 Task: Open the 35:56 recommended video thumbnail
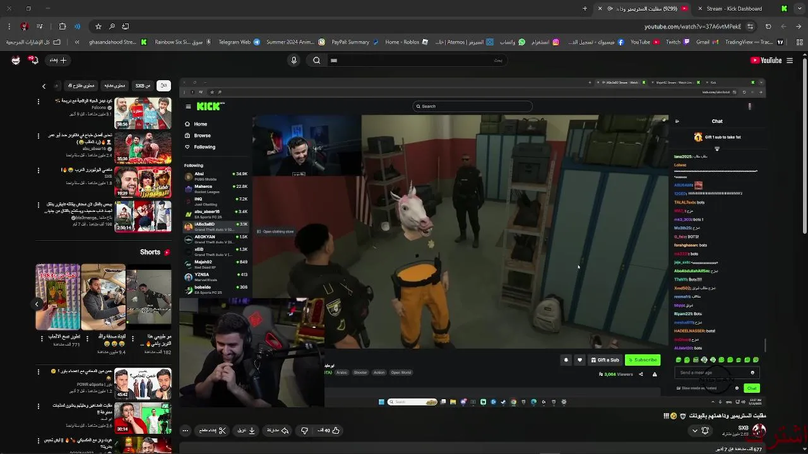[x=143, y=147]
